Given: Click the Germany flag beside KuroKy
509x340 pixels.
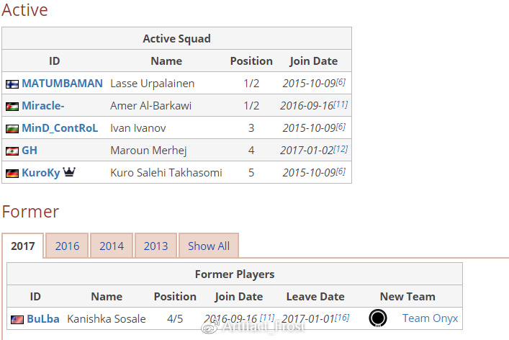Looking at the screenshot, I should coord(12,174).
